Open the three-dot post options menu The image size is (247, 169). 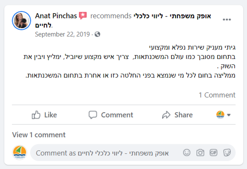(227, 19)
